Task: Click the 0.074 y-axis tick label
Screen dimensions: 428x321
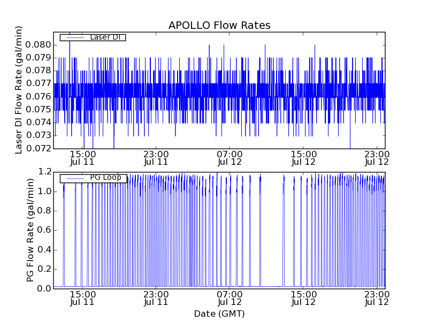Action: coord(38,123)
